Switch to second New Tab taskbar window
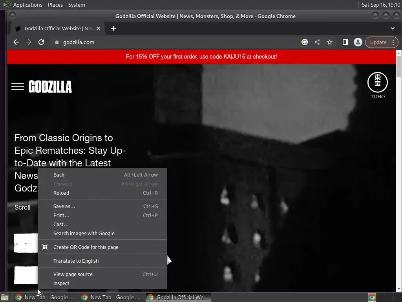Viewport: 402px width, 302px height. 111,297
